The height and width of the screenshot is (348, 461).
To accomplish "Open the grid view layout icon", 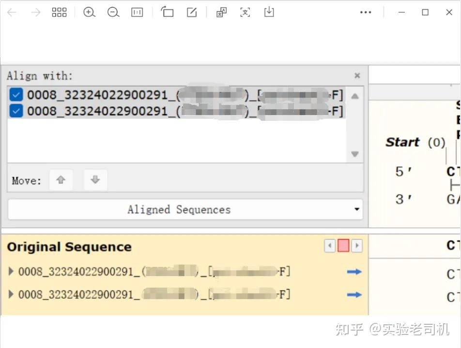I will tap(59, 12).
